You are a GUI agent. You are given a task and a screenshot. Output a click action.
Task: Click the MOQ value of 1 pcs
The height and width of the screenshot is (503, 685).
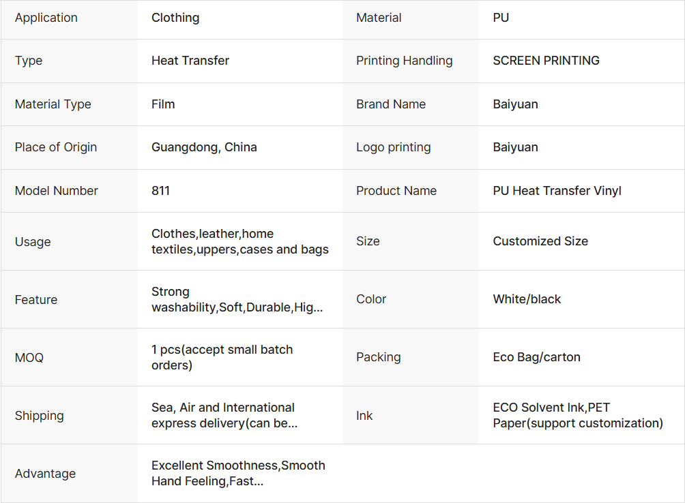point(222,358)
